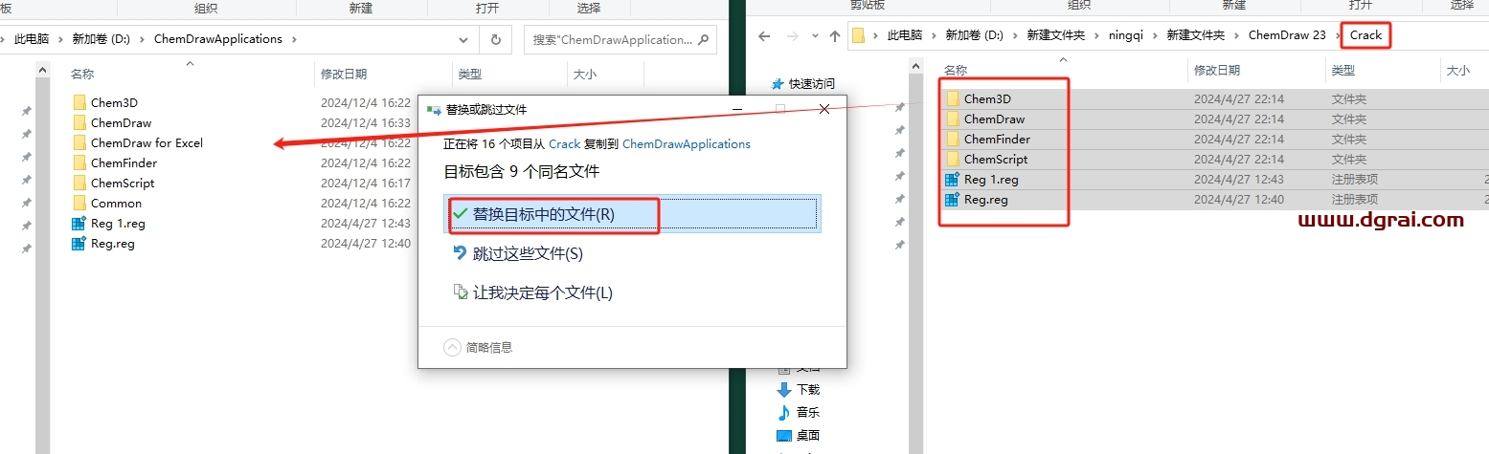Click 2024/12/4 16:17 date of ChemScript folder
The height and width of the screenshot is (454, 1489).
[x=366, y=183]
